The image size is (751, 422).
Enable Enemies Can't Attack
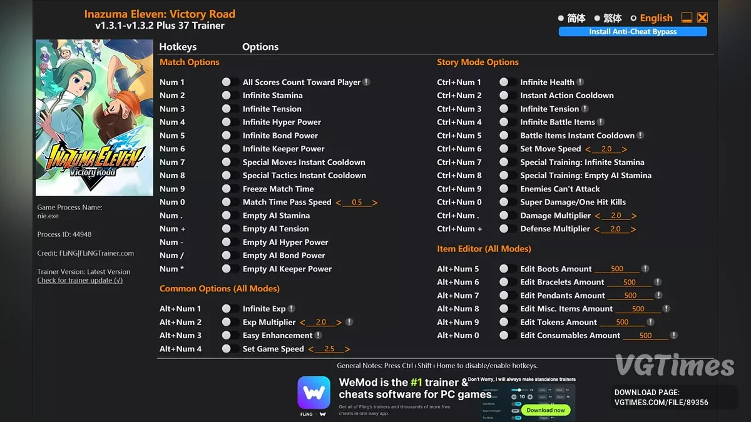(508, 189)
